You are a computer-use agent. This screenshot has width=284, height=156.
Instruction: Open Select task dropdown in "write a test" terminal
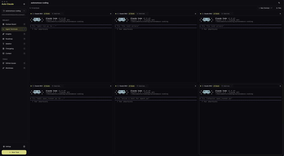[142, 86]
